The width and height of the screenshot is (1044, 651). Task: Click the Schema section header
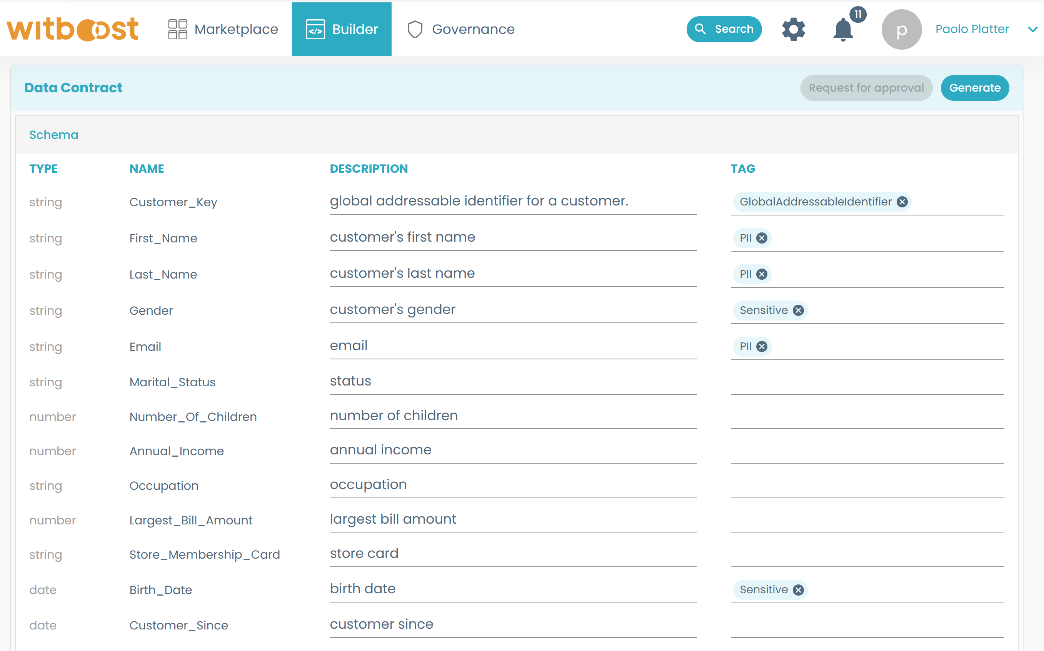(x=54, y=135)
